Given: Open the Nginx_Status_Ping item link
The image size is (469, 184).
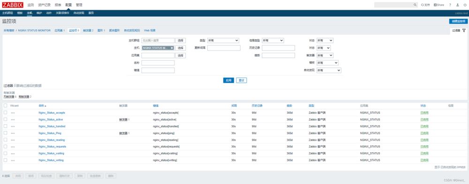Looking at the screenshot, I should click(x=50, y=133).
